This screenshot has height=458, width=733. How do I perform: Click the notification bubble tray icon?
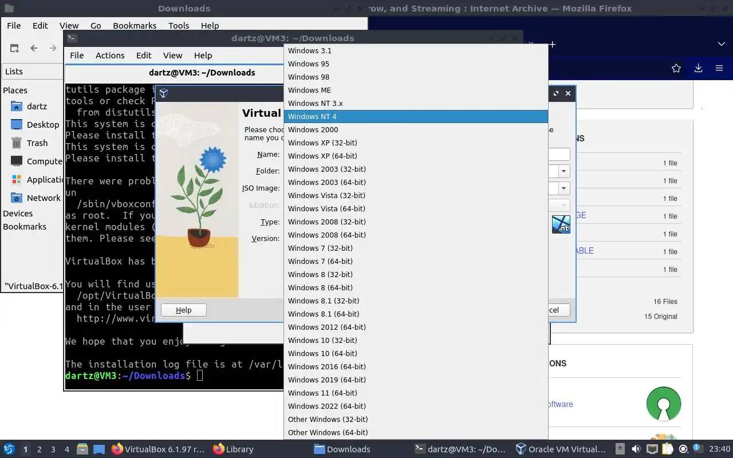point(698,449)
